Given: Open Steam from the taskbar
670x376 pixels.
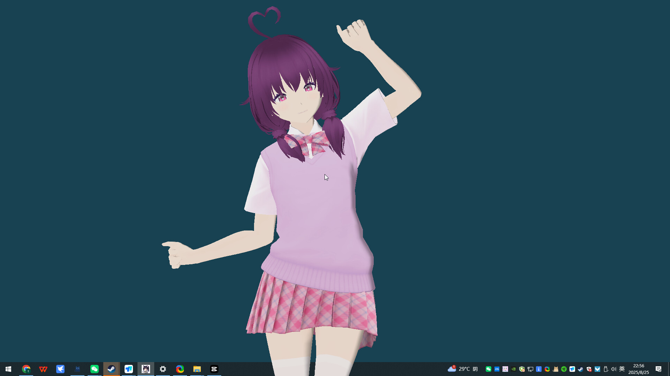Looking at the screenshot, I should click(111, 369).
